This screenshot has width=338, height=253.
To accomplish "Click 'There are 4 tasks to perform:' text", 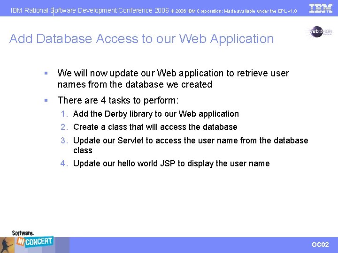I will click(118, 100).
